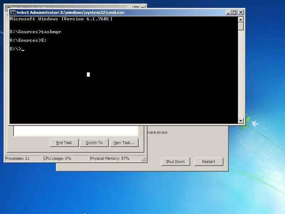Screen dimensions: 285x214
Task: Click the Restart button
Action: point(209,162)
